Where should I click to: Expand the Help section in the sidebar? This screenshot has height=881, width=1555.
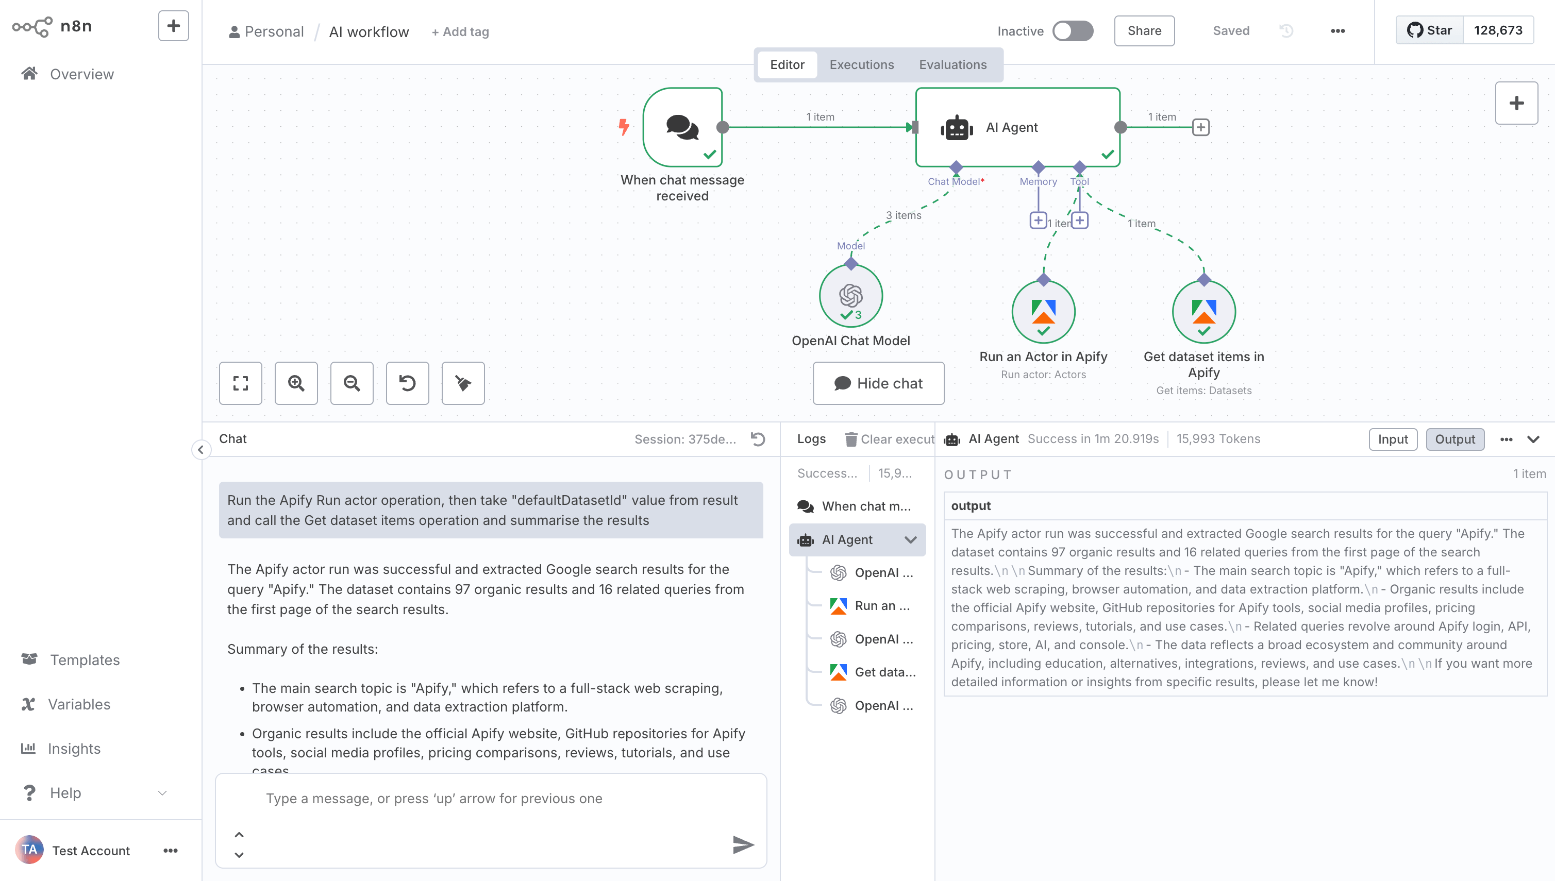pos(161,792)
